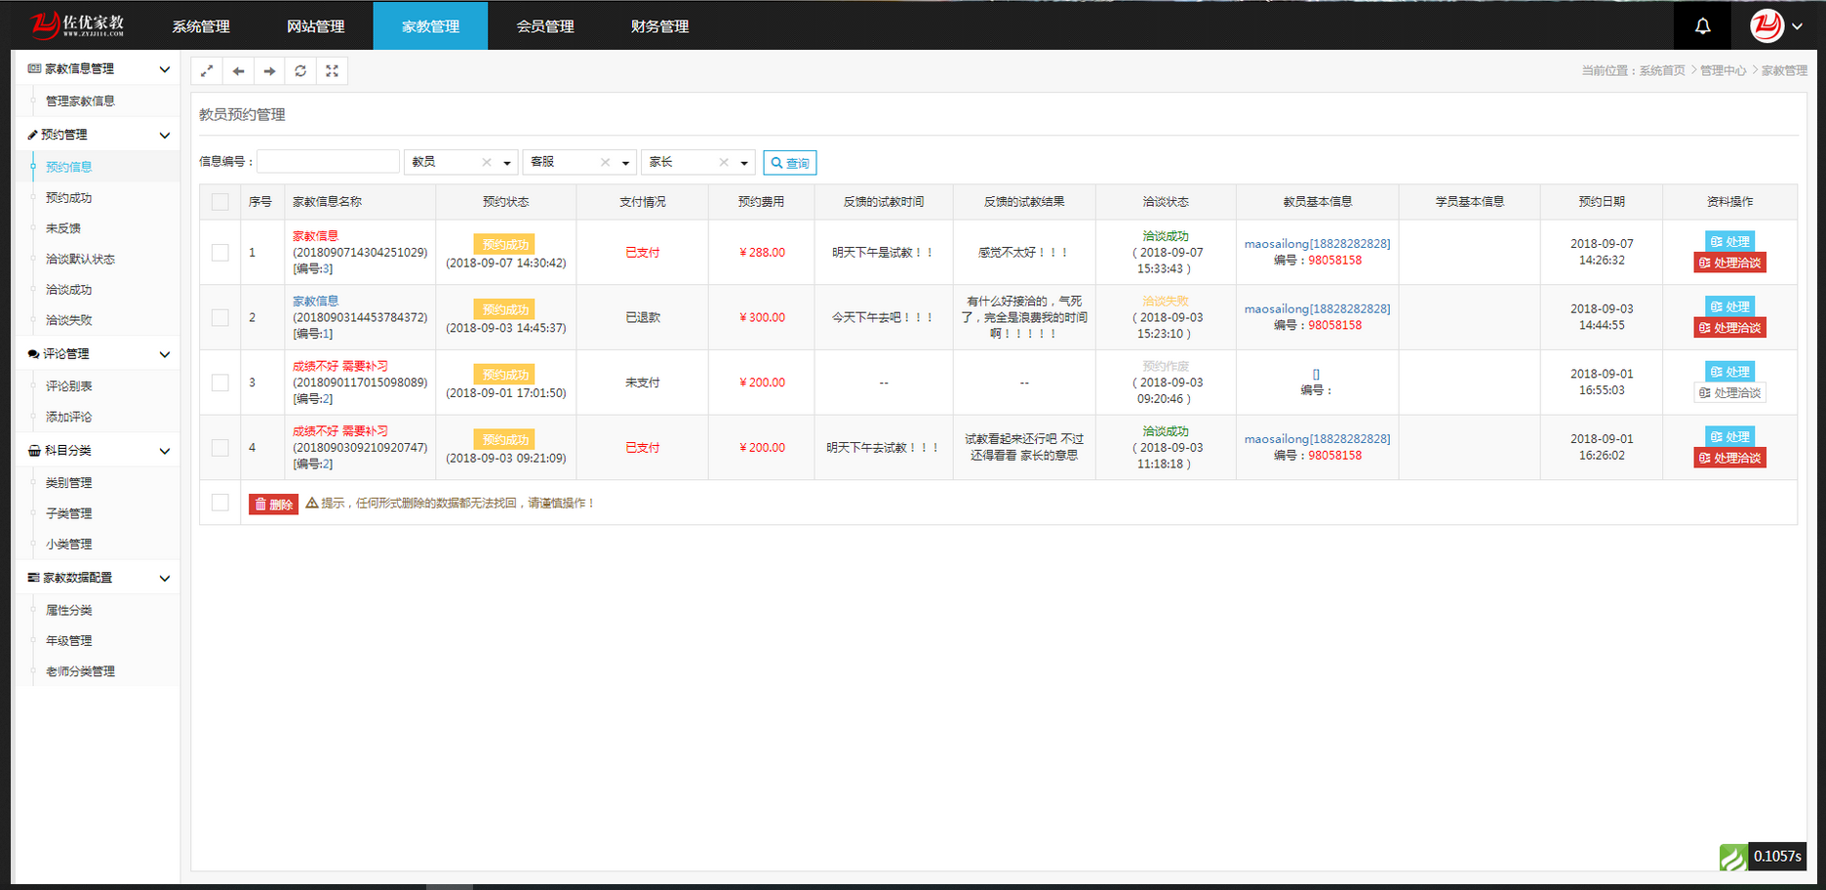Viewport: 1826px width, 890px height.
Task: Click the red 删除 delete button
Action: 273,504
